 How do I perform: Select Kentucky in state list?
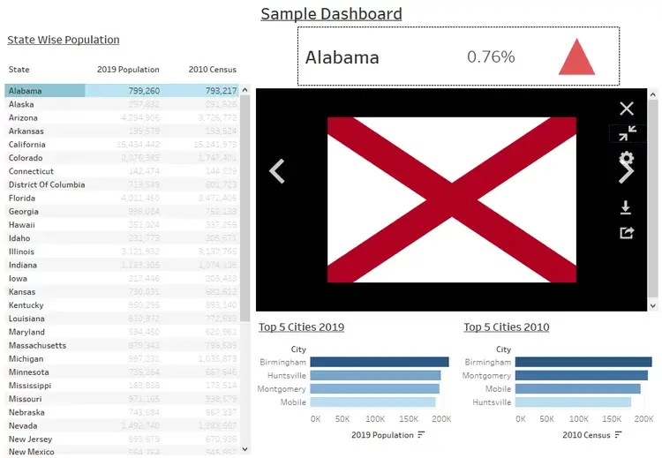click(26, 305)
